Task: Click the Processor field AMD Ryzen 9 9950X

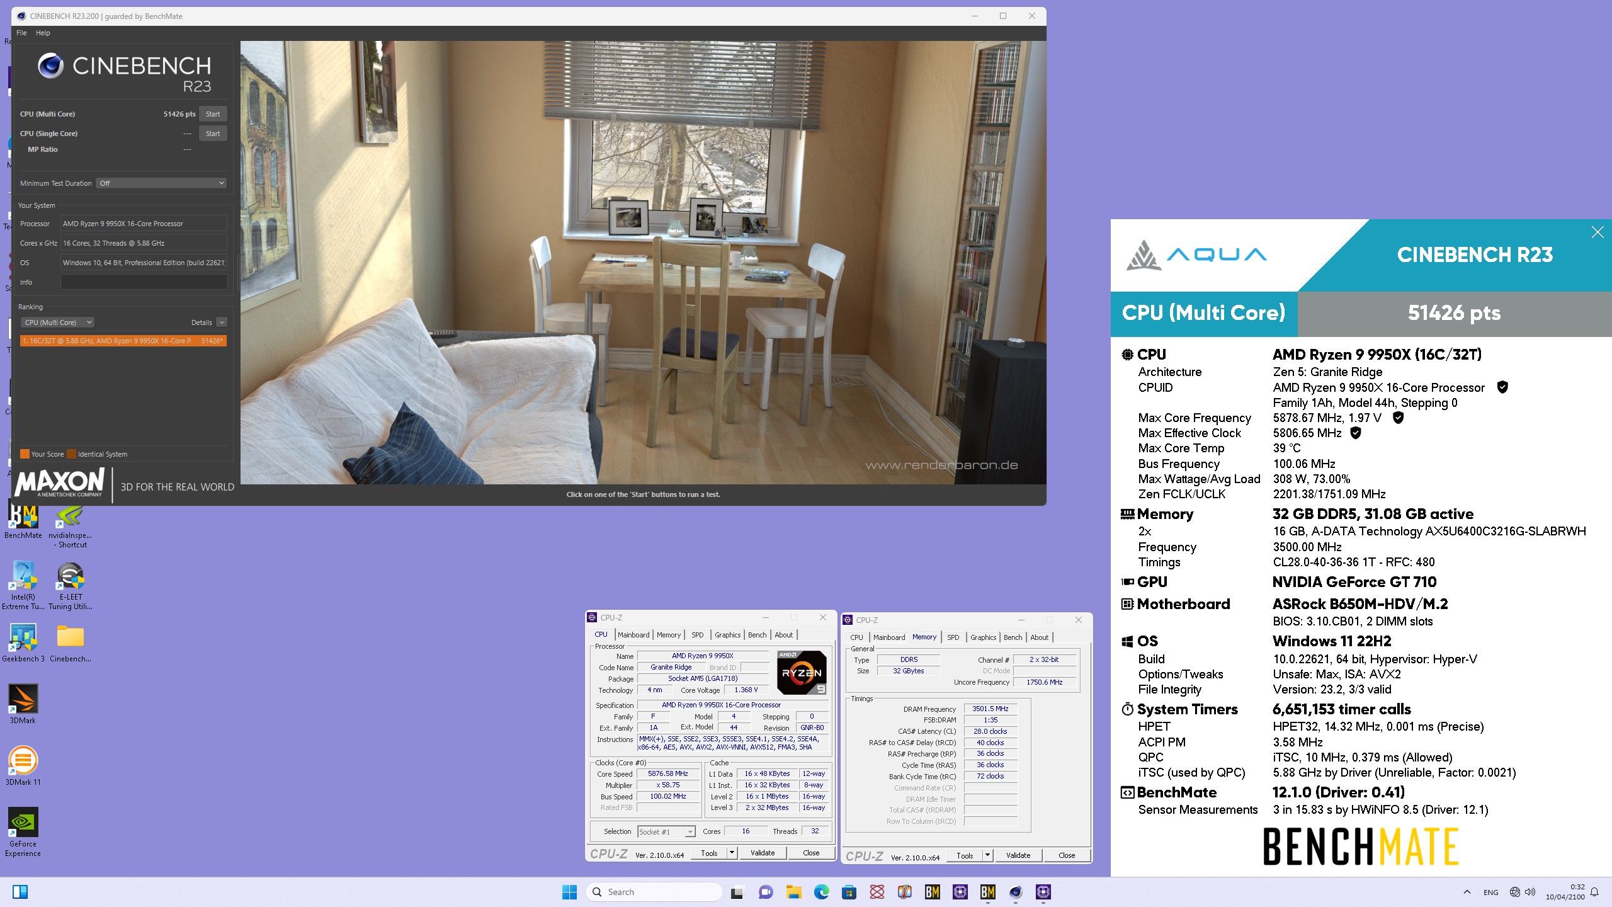Action: pyautogui.click(x=144, y=224)
